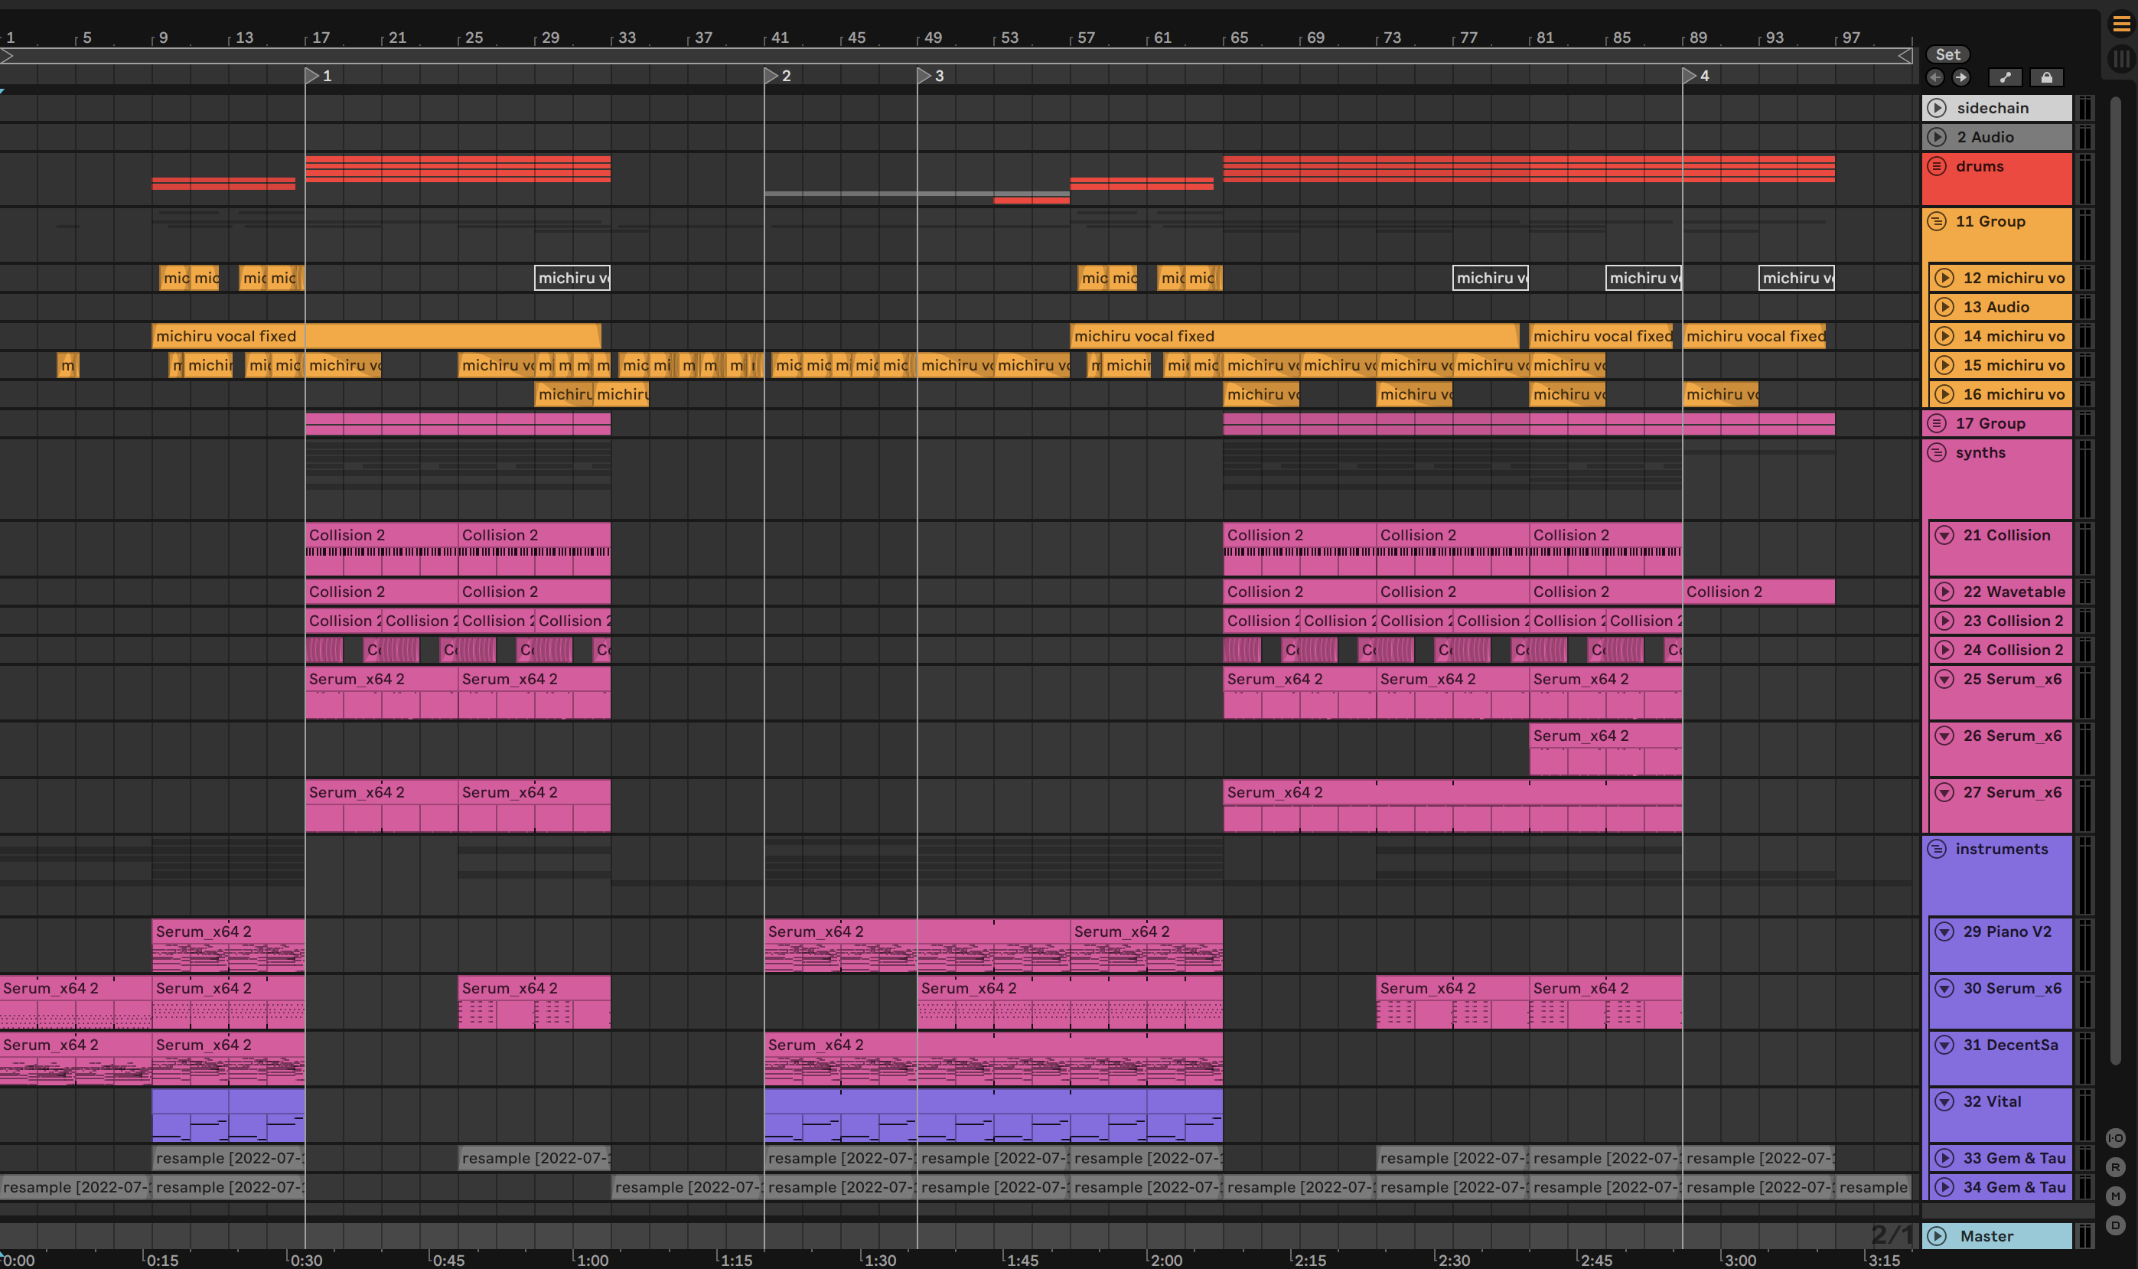The height and width of the screenshot is (1269, 2138).
Task: Collapse the drums group track
Action: pos(1937,166)
